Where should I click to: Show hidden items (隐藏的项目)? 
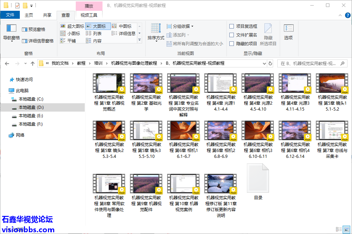(x=243, y=43)
